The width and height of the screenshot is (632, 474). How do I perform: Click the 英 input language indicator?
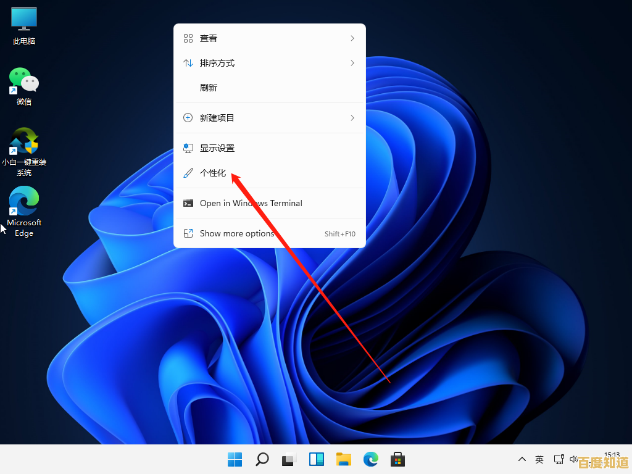tap(539, 459)
